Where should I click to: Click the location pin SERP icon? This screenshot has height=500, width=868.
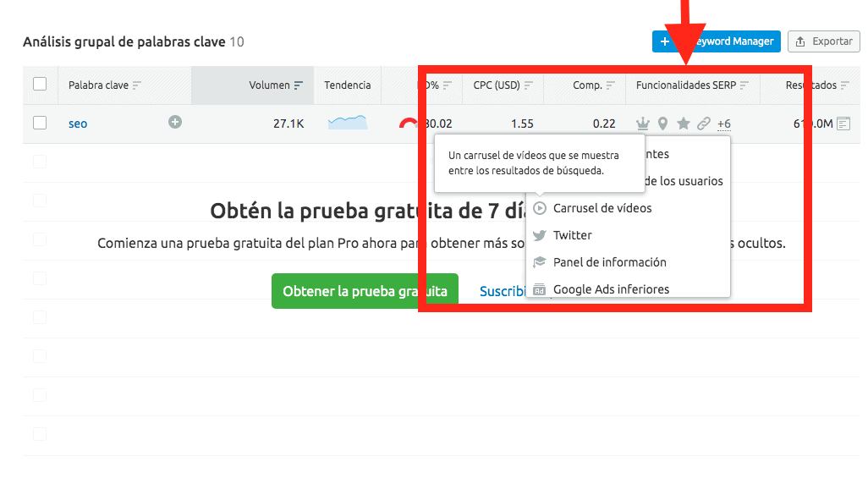pyautogui.click(x=663, y=124)
